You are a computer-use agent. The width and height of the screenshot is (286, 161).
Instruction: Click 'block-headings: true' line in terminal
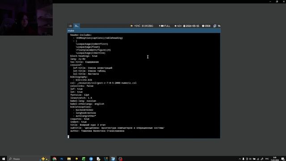click(84, 56)
